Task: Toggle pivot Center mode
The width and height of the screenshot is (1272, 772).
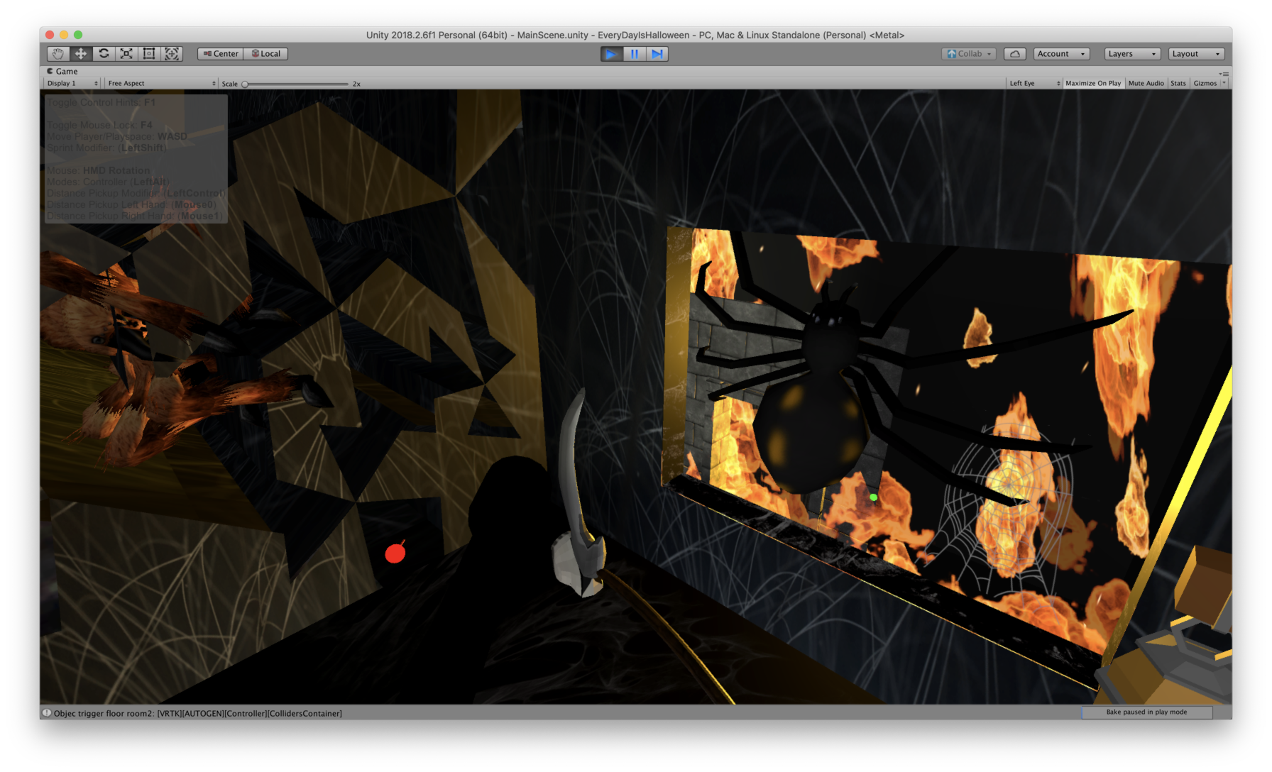Action: pyautogui.click(x=221, y=54)
